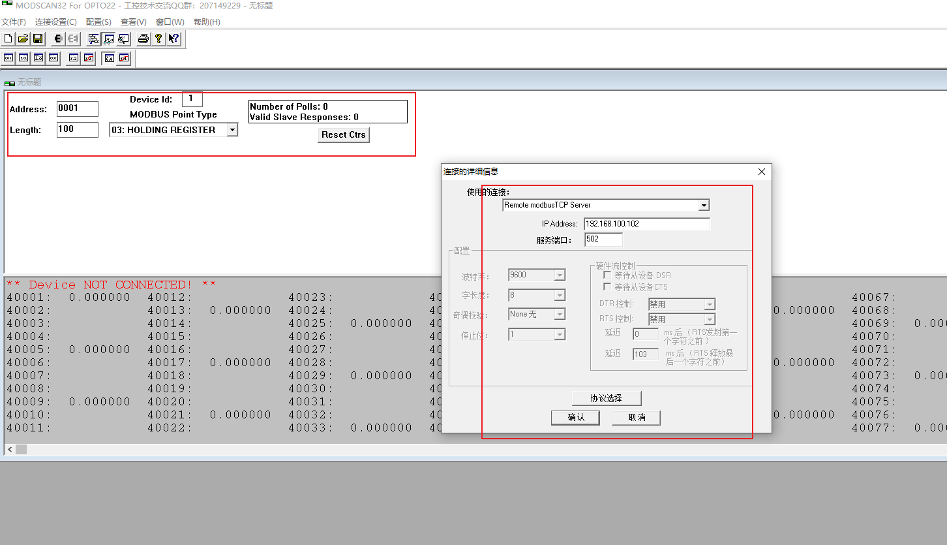Select the hexadecimal display format icon

(53, 58)
